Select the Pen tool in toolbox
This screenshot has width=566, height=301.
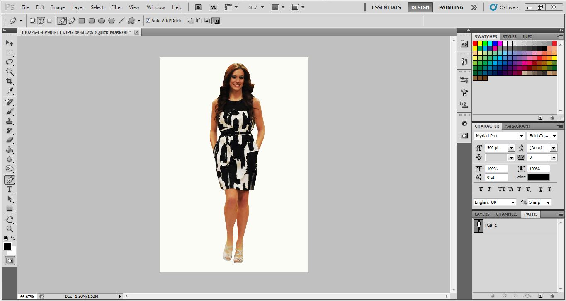(10, 180)
